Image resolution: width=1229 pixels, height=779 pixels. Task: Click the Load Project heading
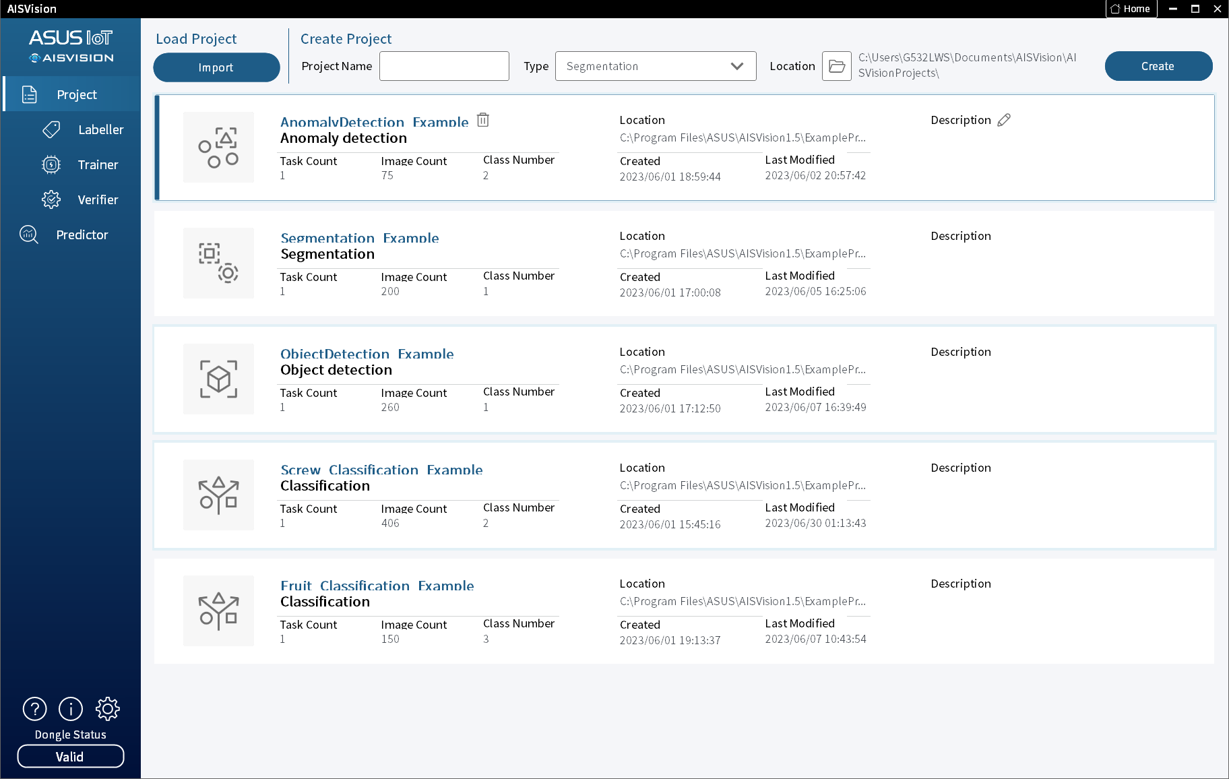coord(196,39)
